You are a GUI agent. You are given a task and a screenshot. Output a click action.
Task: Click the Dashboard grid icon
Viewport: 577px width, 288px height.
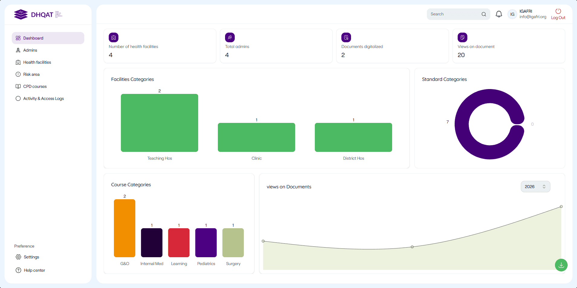point(18,38)
